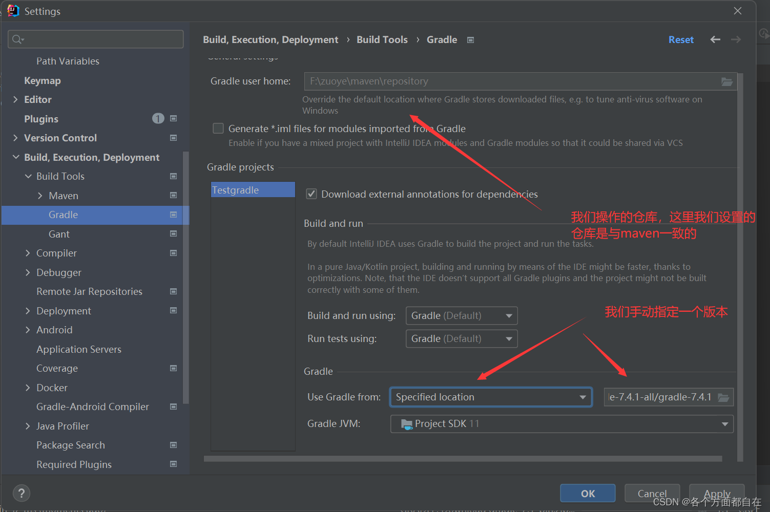Image resolution: width=770 pixels, height=512 pixels.
Task: Open the Use Gradle from dropdown
Action: click(491, 397)
